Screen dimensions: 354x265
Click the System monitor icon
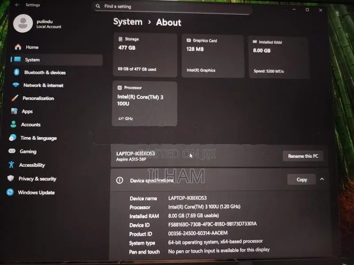coord(18,59)
